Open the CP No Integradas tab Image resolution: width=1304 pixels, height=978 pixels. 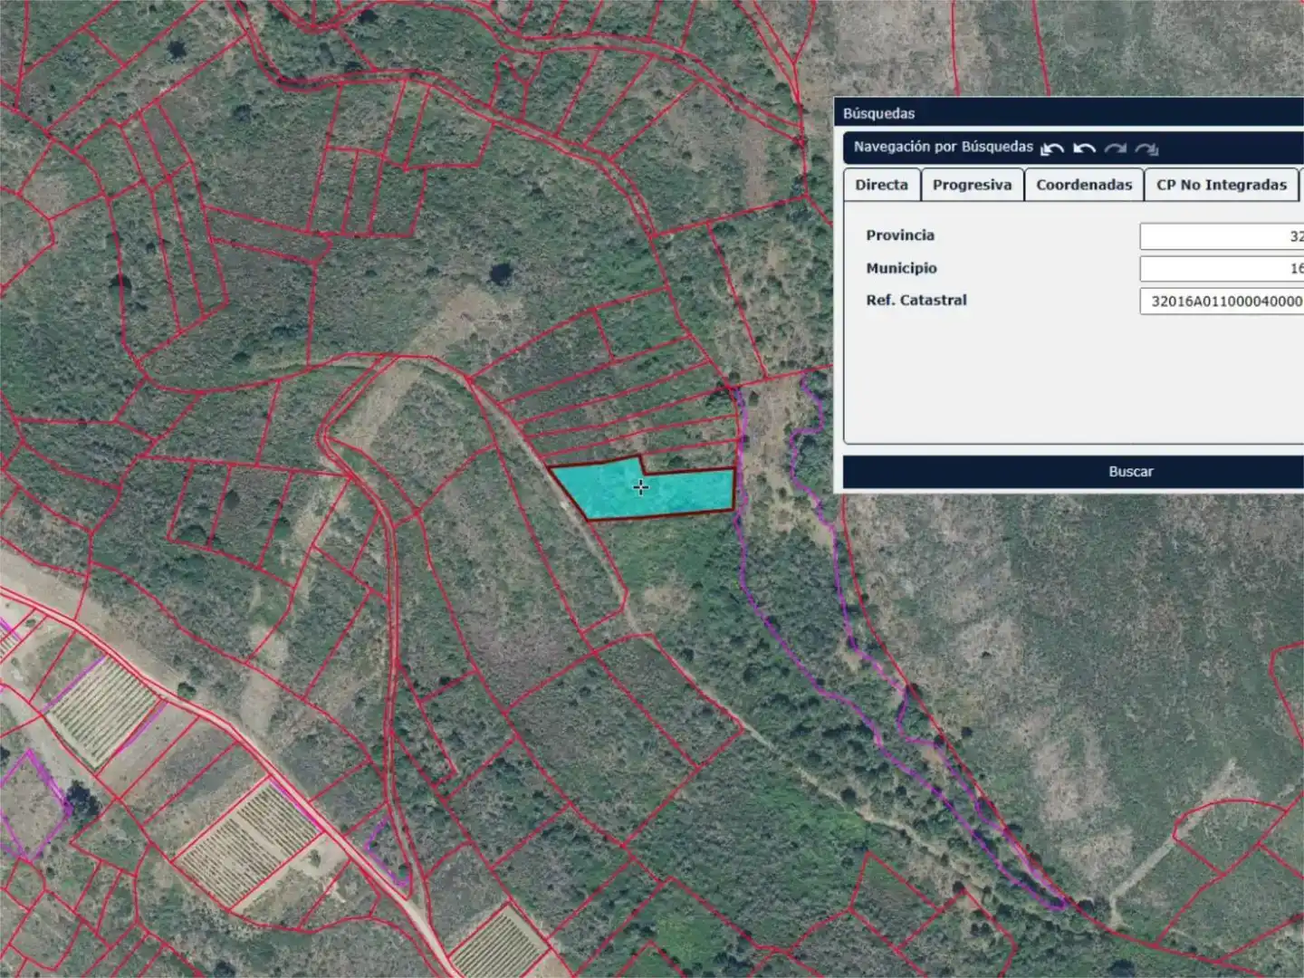point(1222,185)
